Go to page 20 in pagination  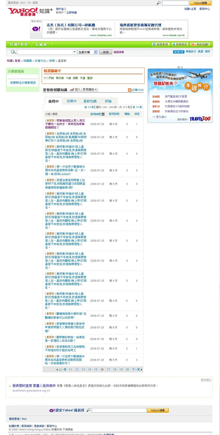(x=127, y=370)
